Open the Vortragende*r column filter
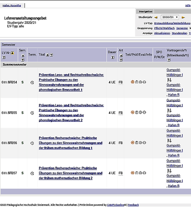 tap(169, 60)
